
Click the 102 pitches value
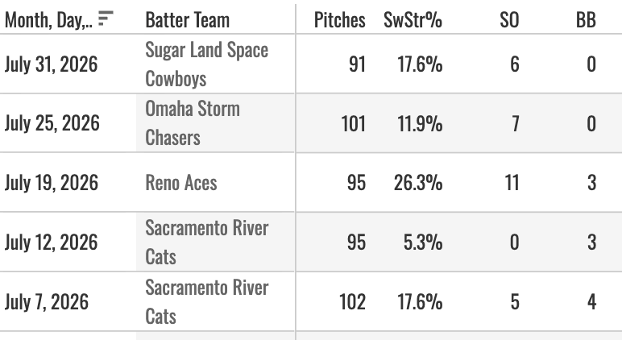[x=352, y=301]
